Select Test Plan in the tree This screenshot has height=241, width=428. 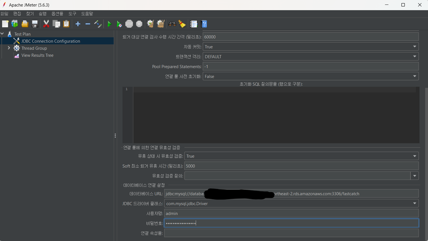pos(23,34)
